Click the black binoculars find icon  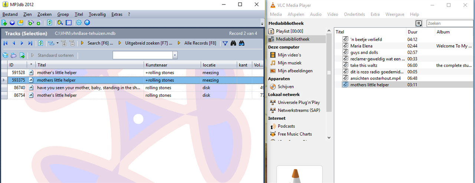tap(233, 43)
